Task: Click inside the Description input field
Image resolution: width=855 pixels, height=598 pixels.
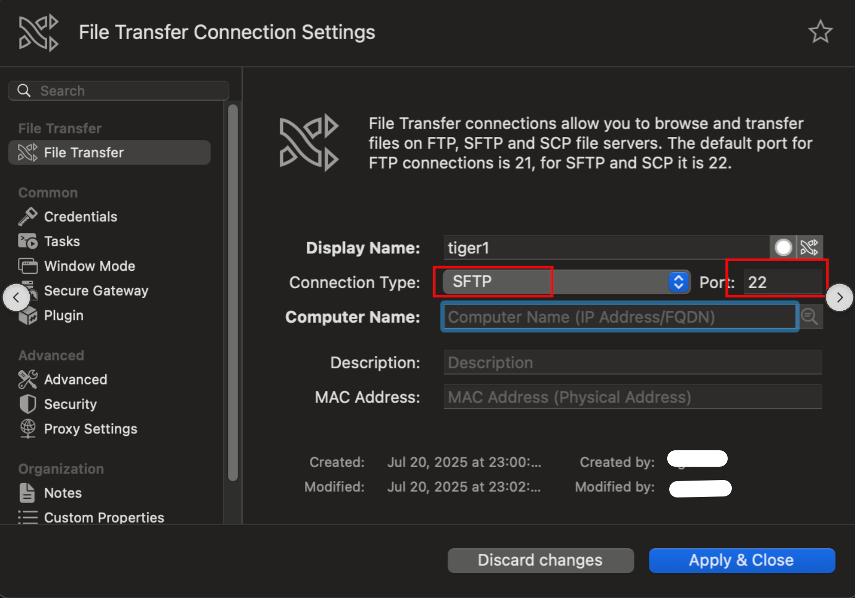Action: pos(631,362)
